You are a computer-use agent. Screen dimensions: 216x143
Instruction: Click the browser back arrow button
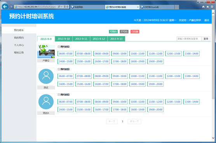[x=5, y=7]
